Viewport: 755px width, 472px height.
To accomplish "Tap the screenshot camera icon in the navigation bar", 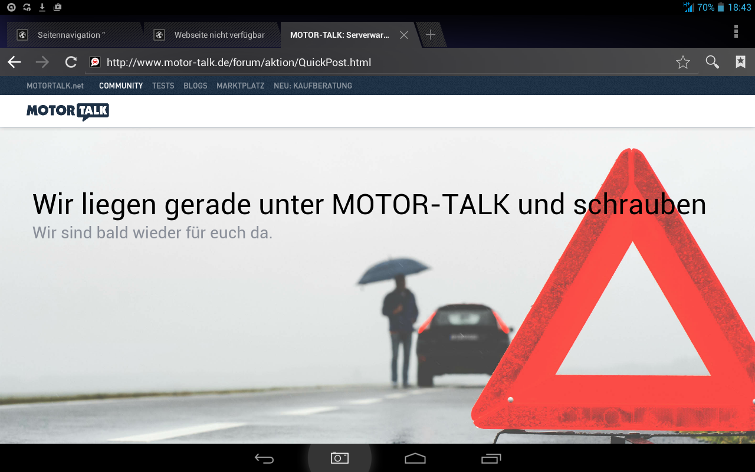I will [x=339, y=458].
